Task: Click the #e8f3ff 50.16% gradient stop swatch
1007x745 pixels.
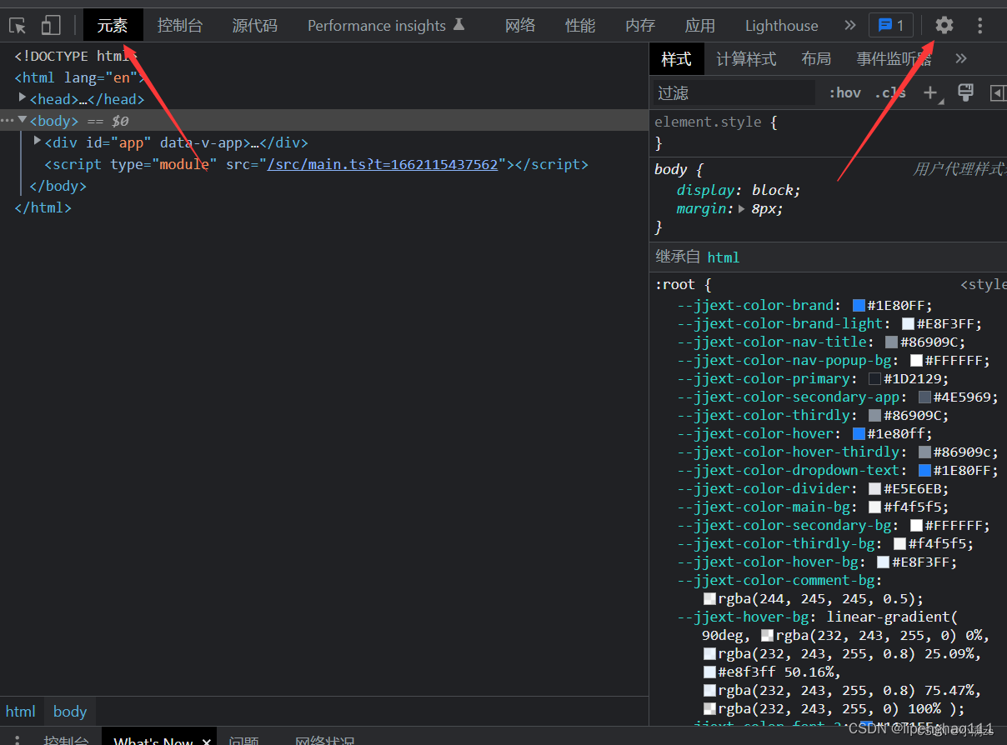Action: pyautogui.click(x=709, y=672)
